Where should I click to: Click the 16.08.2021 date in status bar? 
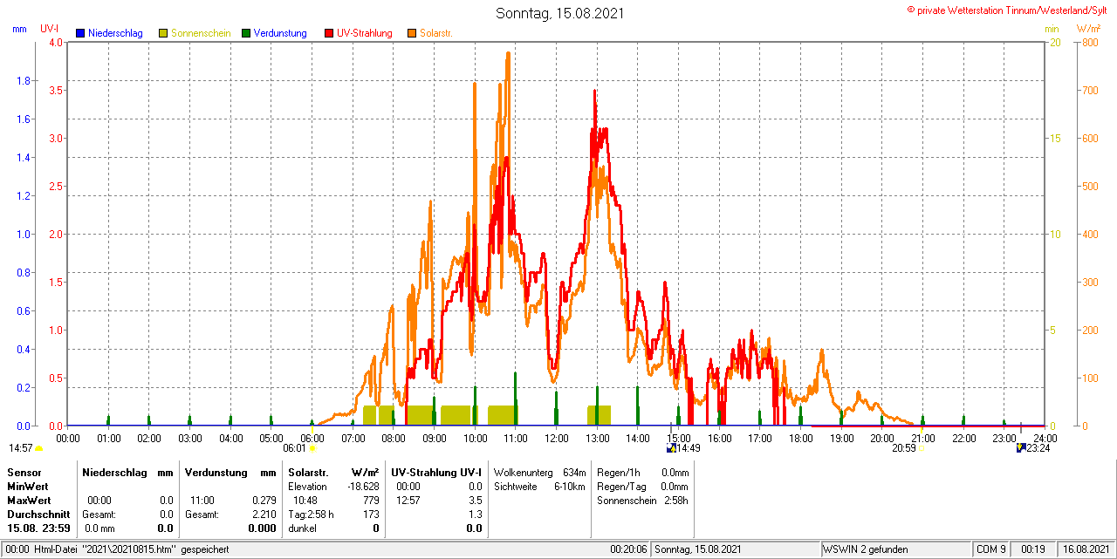tap(1084, 549)
